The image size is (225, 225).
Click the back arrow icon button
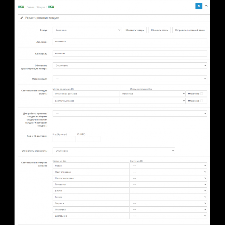pyautogui.click(x=206, y=6)
